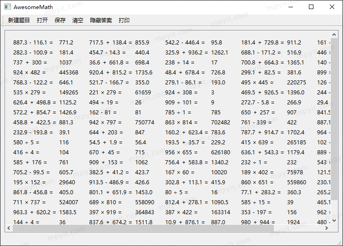
Task: Open a file with 打开
Action: click(x=42, y=20)
